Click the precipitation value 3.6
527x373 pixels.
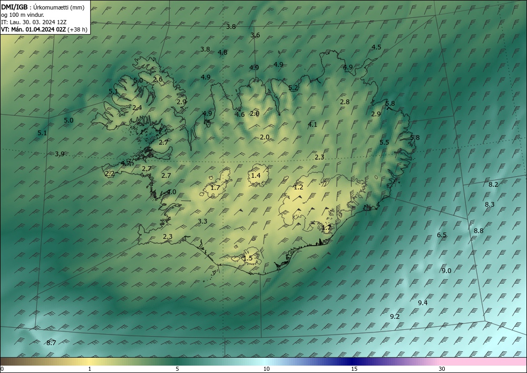(255, 35)
